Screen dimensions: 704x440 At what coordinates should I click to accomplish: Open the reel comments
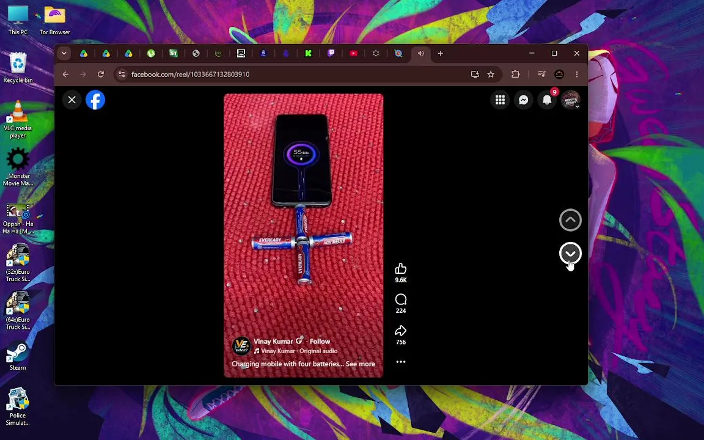400,299
